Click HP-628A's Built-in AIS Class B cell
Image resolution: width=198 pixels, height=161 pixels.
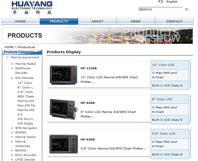click(170, 154)
